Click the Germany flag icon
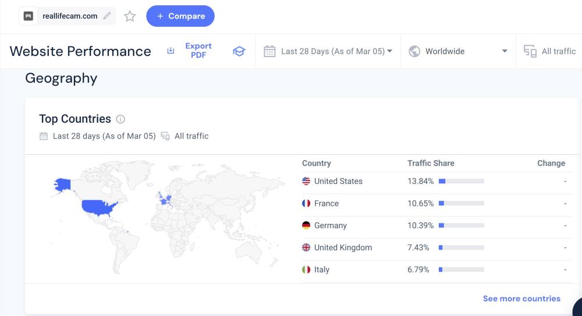This screenshot has height=316, width=582. [306, 225]
